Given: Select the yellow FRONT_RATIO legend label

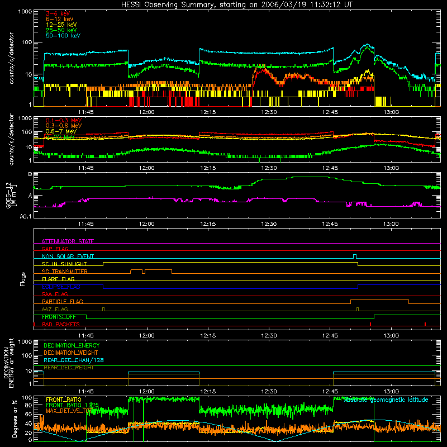Looking at the screenshot, I should (x=64, y=400).
